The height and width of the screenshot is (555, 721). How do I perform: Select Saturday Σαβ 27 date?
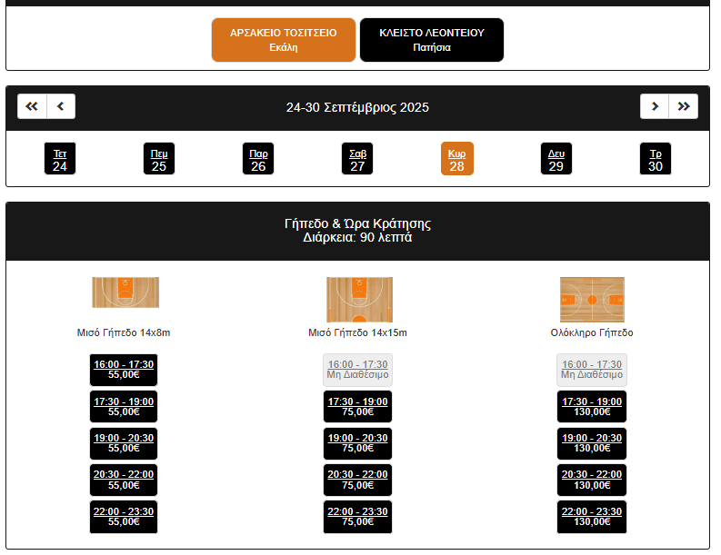(357, 159)
